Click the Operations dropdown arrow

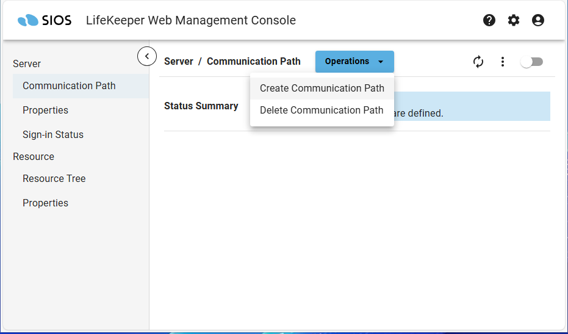(x=381, y=62)
